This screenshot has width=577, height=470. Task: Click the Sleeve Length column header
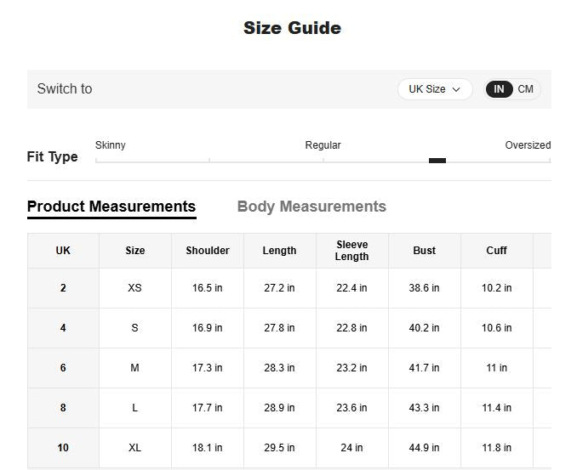point(351,251)
